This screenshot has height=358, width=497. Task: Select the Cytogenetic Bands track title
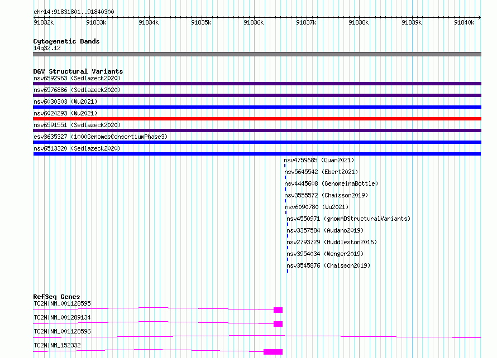(x=66, y=41)
